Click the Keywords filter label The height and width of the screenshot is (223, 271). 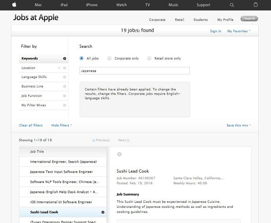[29, 58]
